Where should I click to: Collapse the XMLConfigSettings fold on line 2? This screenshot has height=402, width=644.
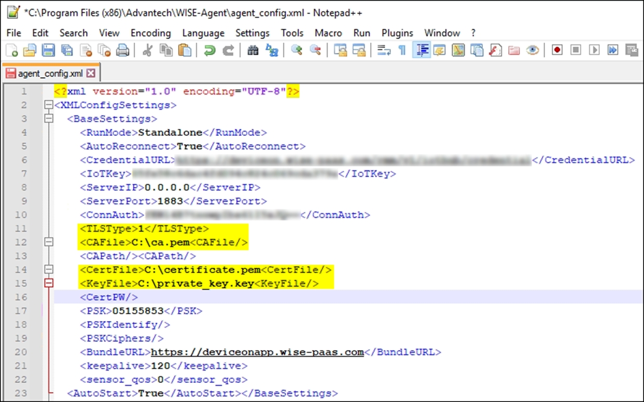49,105
